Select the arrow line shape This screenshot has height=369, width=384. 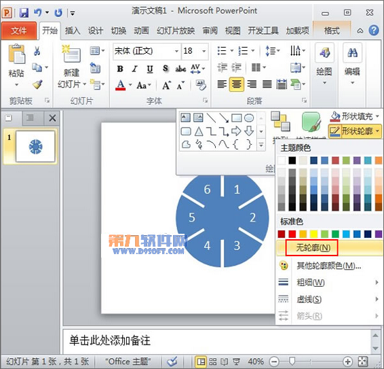[x=224, y=118]
